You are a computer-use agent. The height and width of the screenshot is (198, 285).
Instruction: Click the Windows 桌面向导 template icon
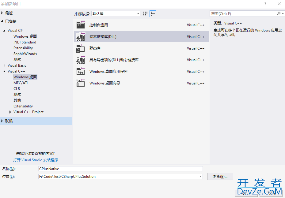click(x=81, y=83)
